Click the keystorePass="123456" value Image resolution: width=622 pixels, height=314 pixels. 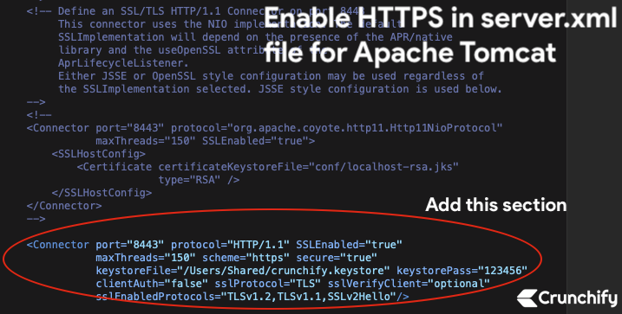462,271
